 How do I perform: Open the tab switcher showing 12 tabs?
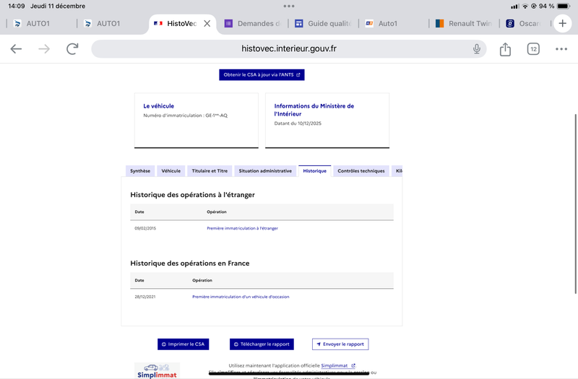[533, 49]
